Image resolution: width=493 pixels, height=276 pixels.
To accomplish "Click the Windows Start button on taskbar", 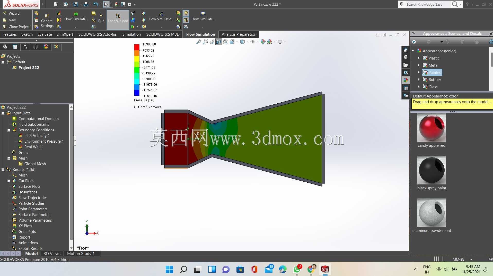I will click(x=169, y=269).
